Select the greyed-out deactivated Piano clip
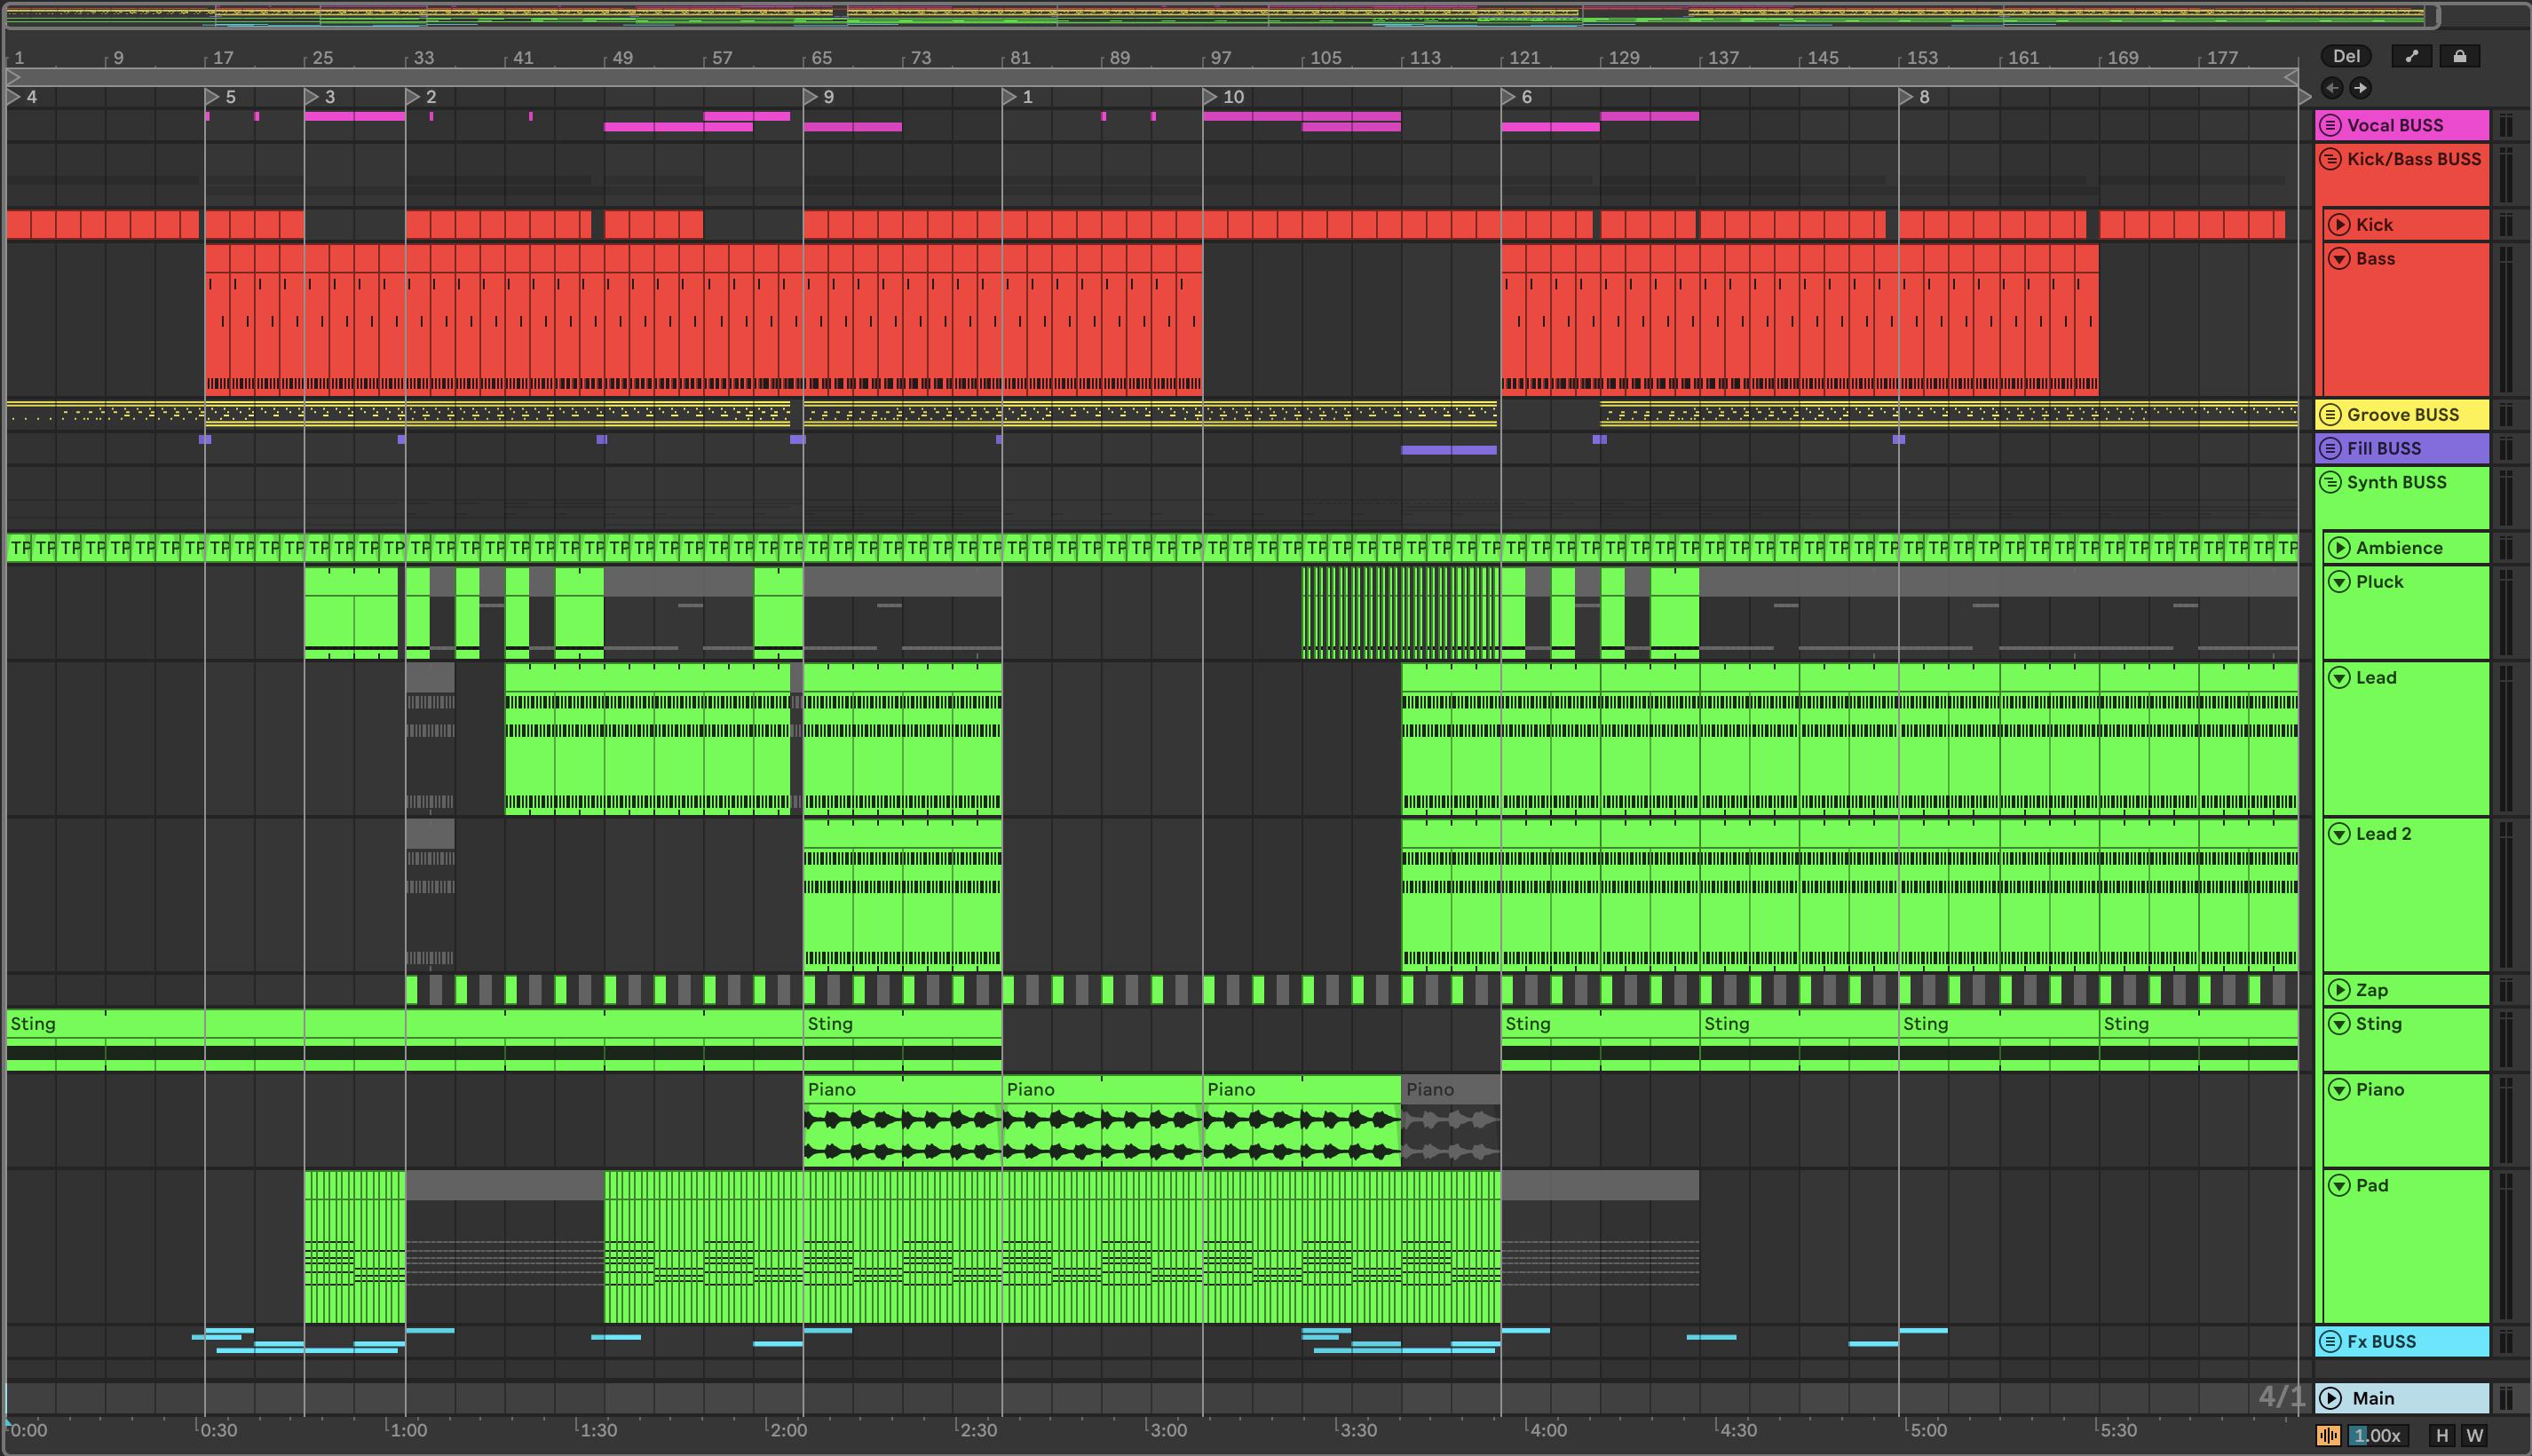Image resolution: width=2532 pixels, height=1456 pixels. coord(1450,1122)
